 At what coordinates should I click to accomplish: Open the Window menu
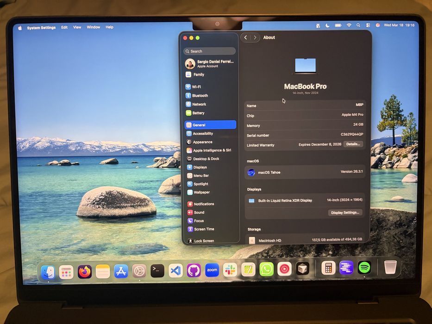point(94,27)
